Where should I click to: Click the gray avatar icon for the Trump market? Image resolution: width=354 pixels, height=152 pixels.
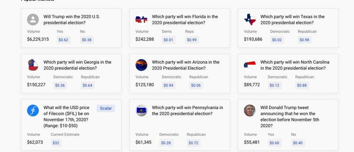33,20
